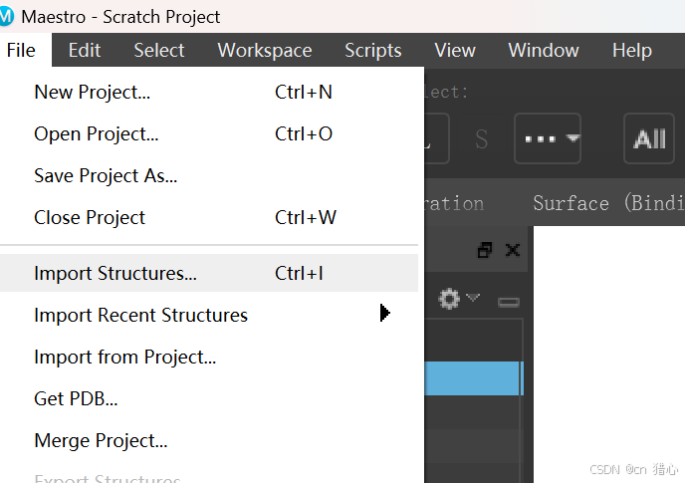Close the side panel with X
685x483 pixels.
point(513,250)
